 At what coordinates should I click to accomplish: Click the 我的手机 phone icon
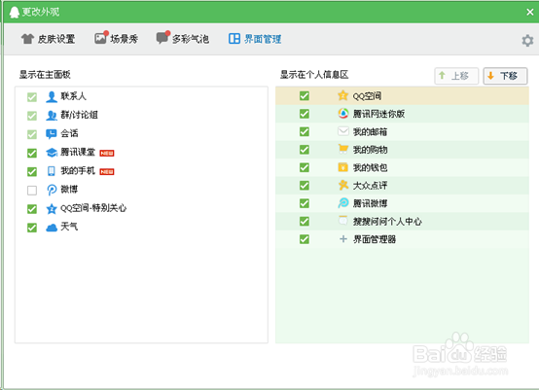(x=52, y=171)
